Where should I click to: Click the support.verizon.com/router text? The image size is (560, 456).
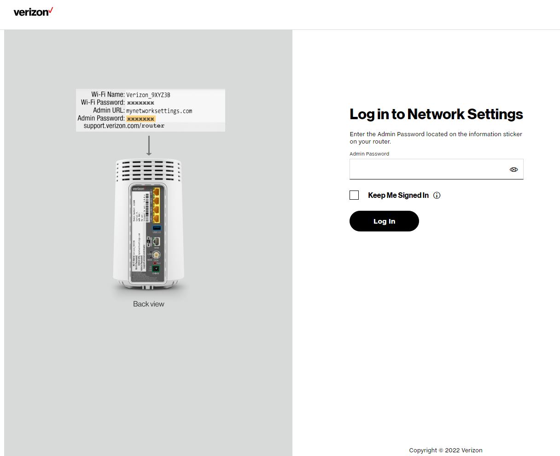pos(124,126)
